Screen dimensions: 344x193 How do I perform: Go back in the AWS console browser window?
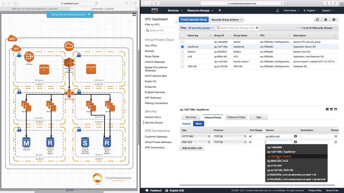pos(144,3)
